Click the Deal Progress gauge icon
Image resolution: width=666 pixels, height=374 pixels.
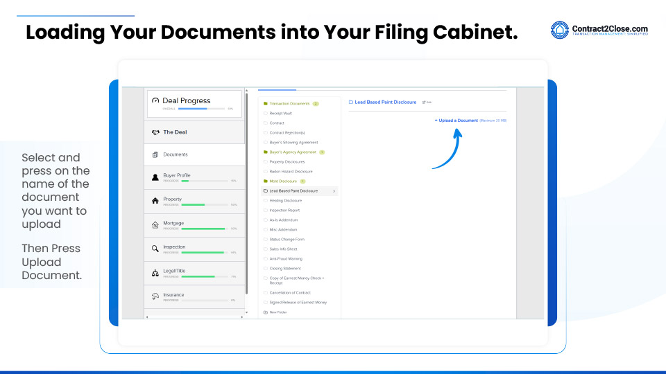pyautogui.click(x=155, y=101)
